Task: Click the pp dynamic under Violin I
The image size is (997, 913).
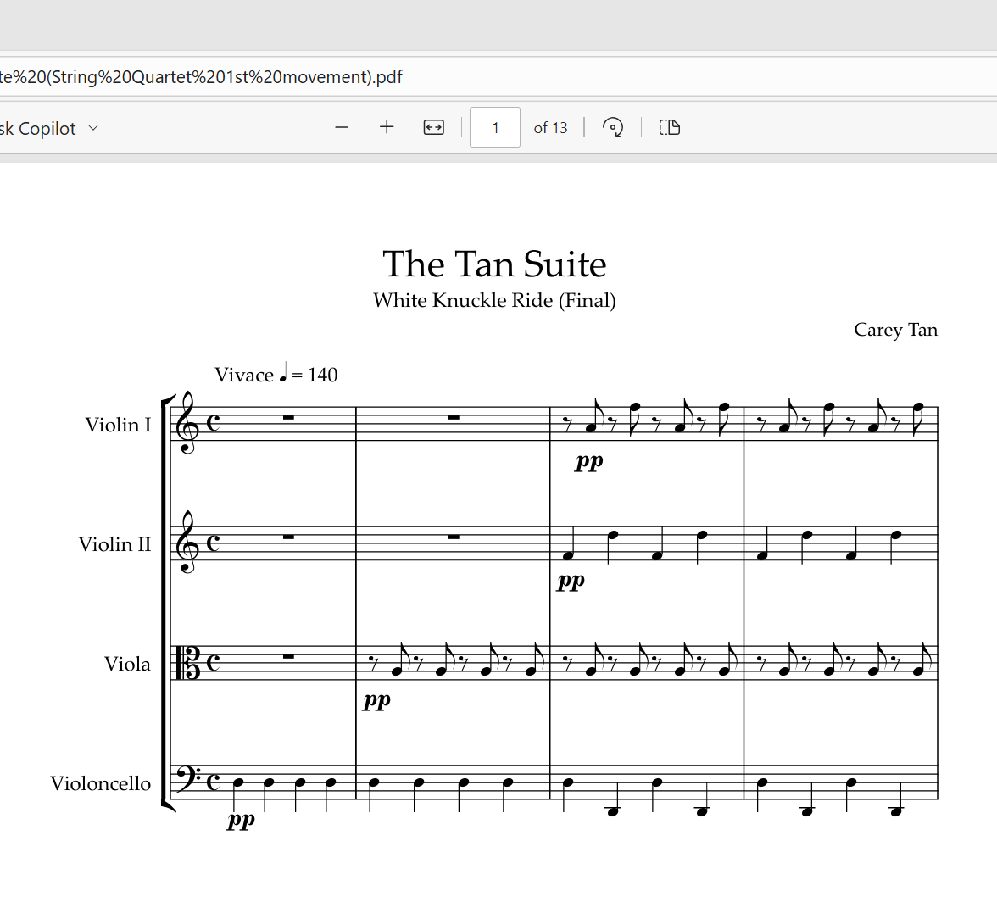Action: [588, 461]
